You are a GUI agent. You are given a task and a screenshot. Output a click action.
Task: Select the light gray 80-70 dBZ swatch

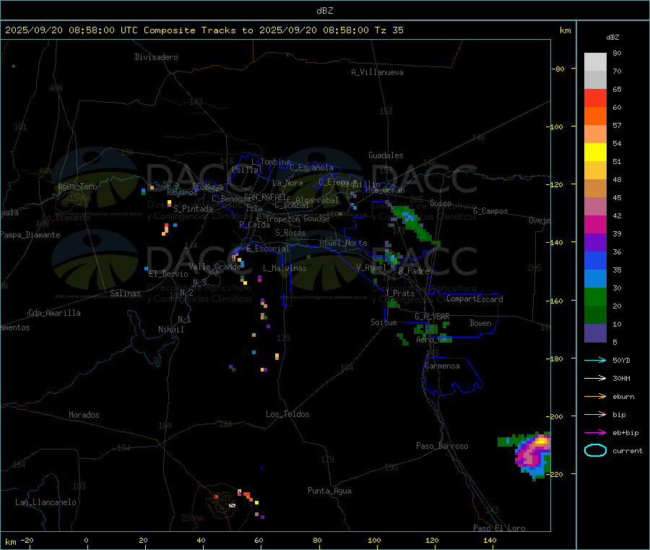pyautogui.click(x=595, y=62)
